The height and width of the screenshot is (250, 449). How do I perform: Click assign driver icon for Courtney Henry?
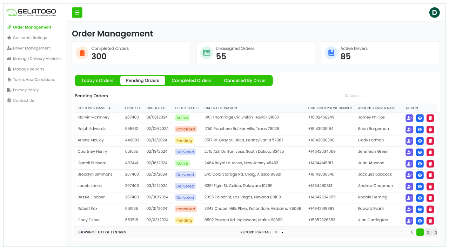tap(409, 152)
